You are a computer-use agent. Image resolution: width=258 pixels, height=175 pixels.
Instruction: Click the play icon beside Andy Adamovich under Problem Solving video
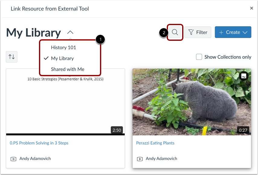[13, 158]
